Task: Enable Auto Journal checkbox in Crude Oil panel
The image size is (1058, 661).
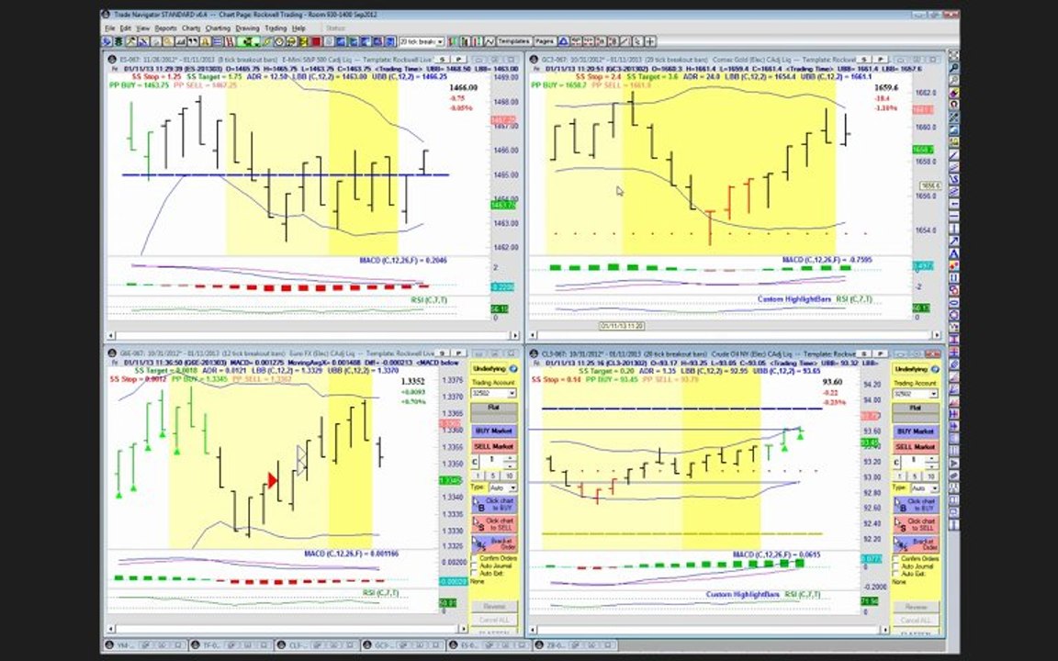Action: coord(896,566)
